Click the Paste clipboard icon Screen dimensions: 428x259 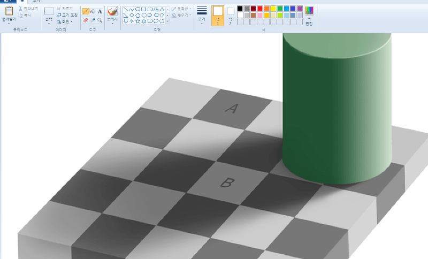(9, 11)
